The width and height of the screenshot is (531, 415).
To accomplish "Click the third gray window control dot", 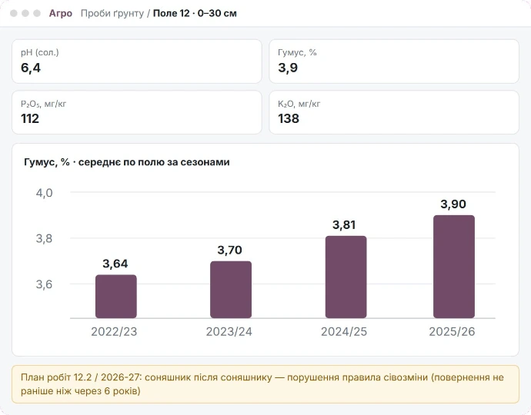I will click(x=37, y=13).
